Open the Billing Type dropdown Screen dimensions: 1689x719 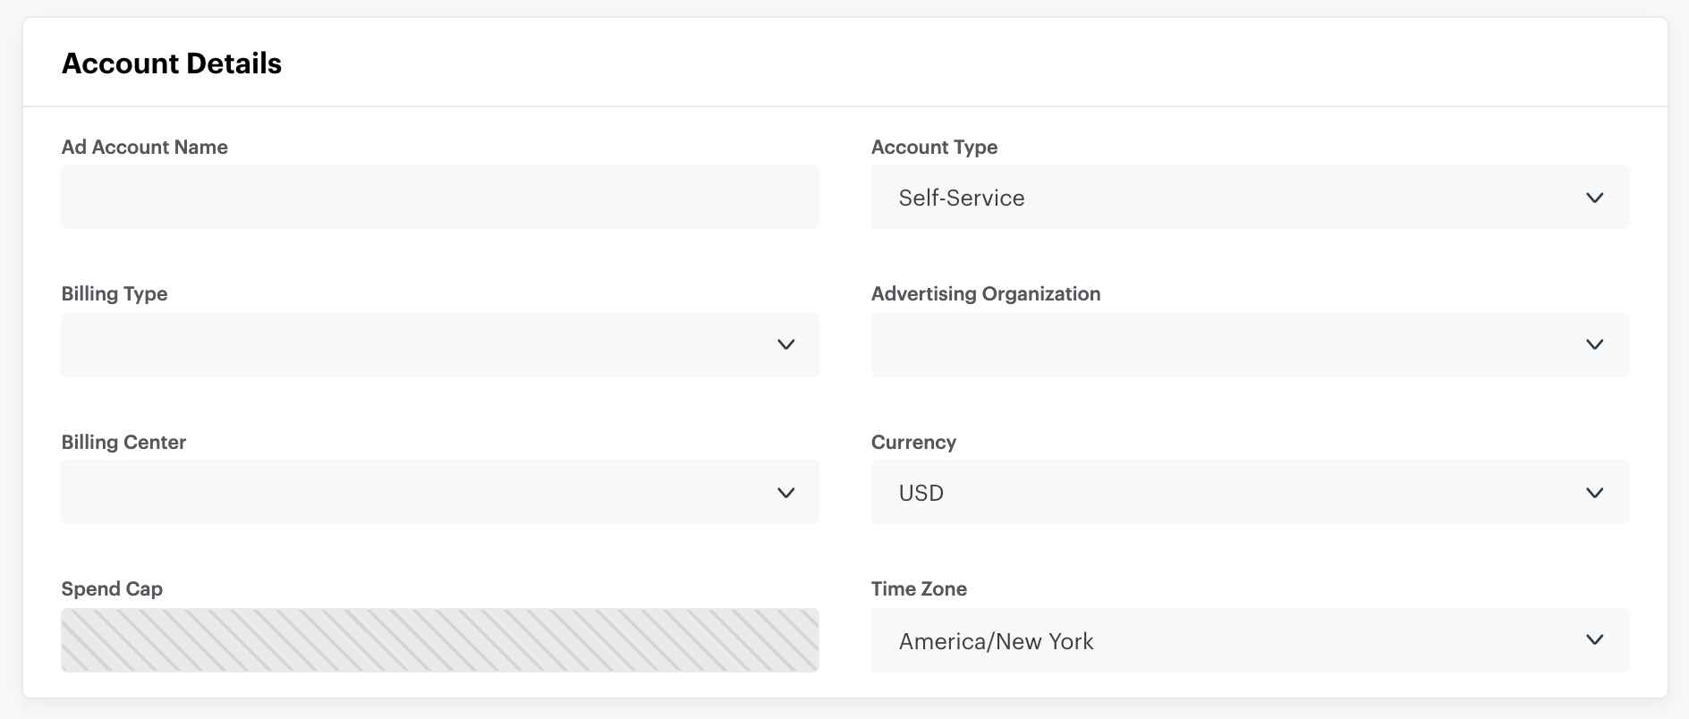click(x=439, y=345)
